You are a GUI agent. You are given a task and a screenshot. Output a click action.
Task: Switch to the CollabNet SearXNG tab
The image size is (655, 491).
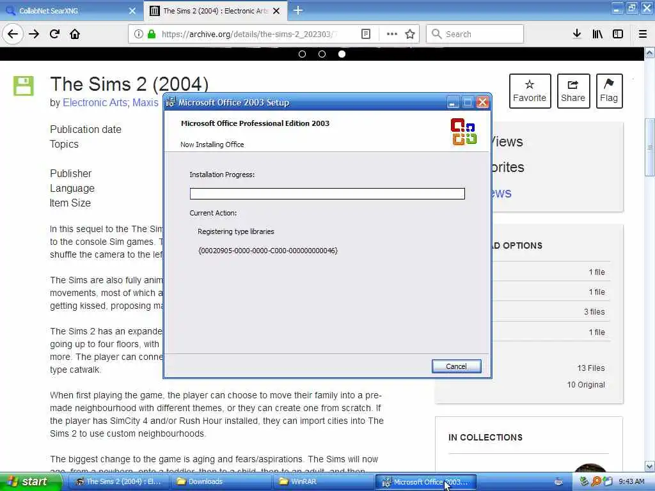(71, 11)
